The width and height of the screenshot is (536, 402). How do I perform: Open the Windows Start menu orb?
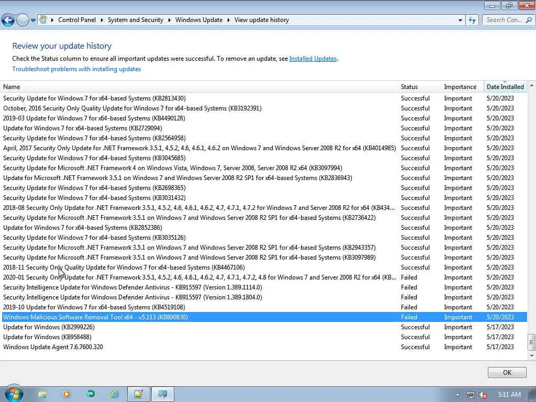[x=14, y=394]
